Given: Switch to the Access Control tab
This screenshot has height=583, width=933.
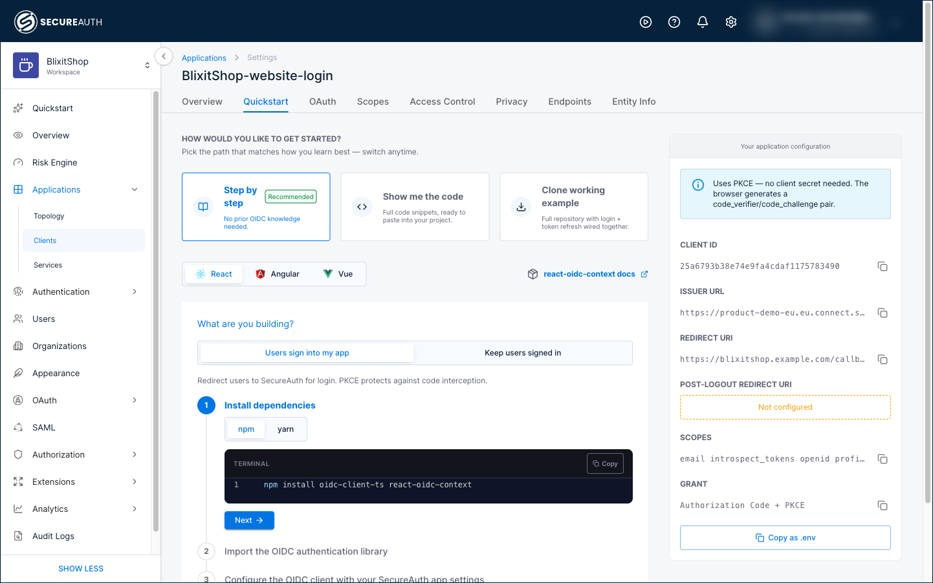Looking at the screenshot, I should [443, 101].
